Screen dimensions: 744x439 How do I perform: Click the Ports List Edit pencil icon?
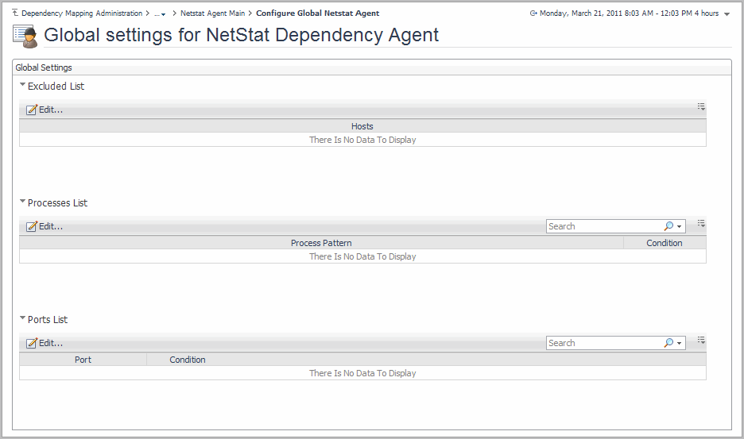pos(32,344)
